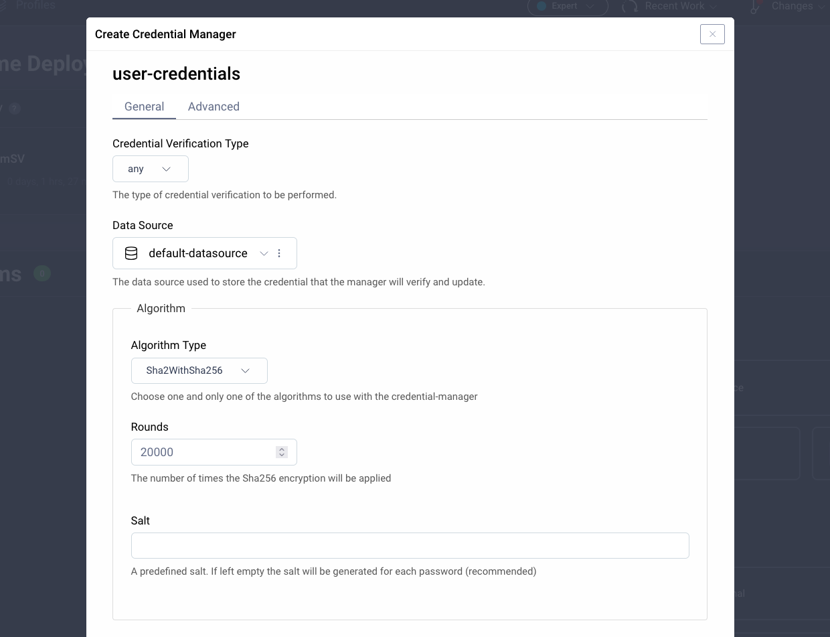Click the branch icon next to Changes
Screen dimensions: 830x637
pos(754,7)
